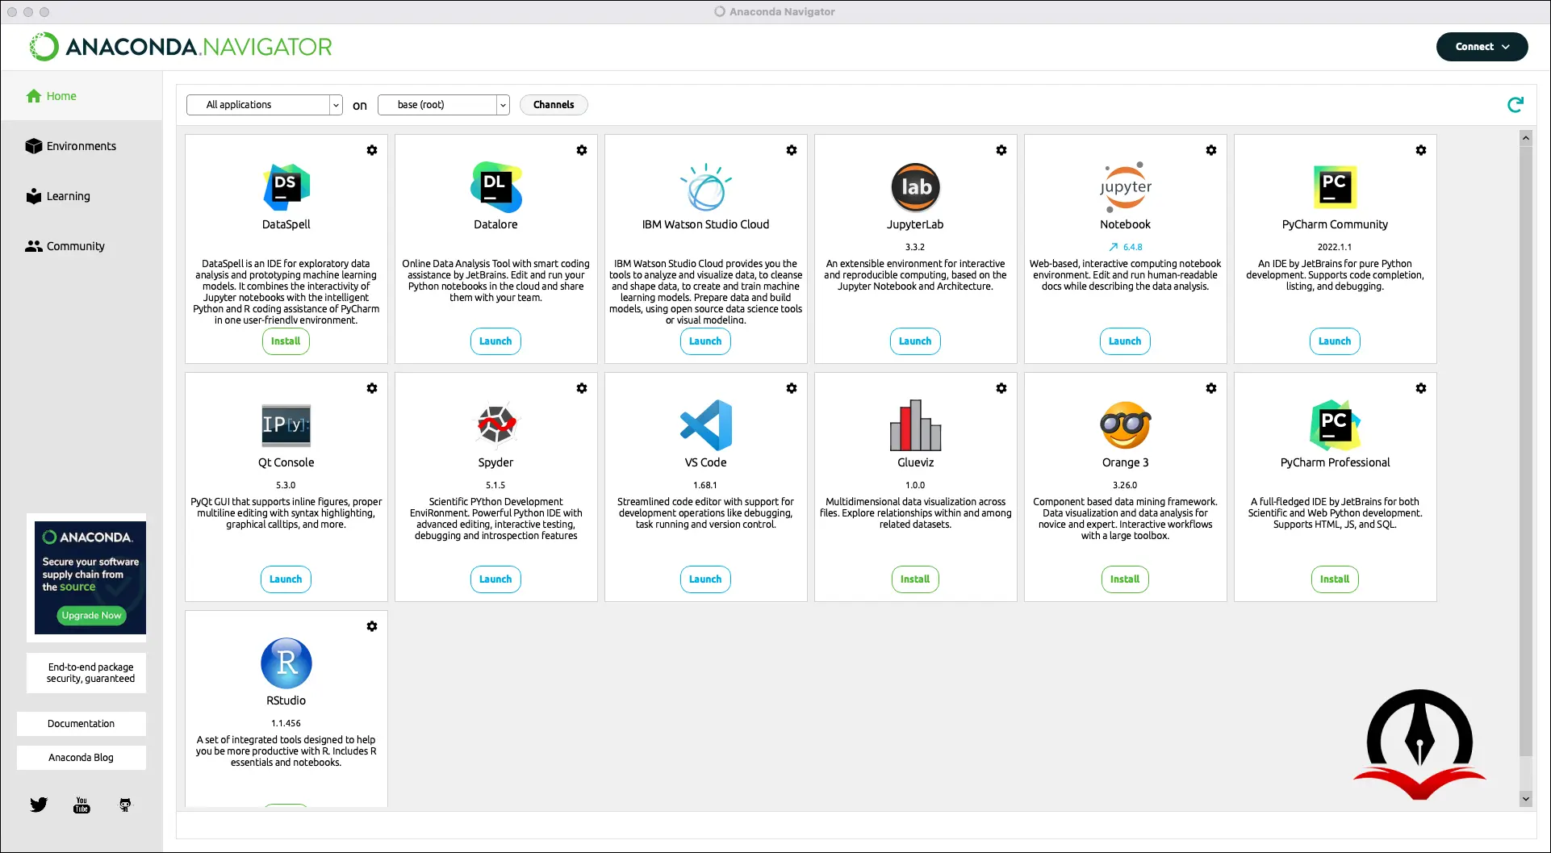Open IBM Watson Studio Cloud gear menu
The height and width of the screenshot is (853, 1551).
(x=792, y=150)
